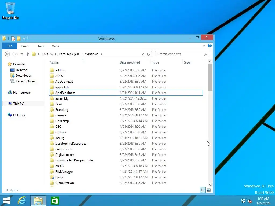
Task: Sort by Name column header
Action: pyautogui.click(x=83, y=62)
